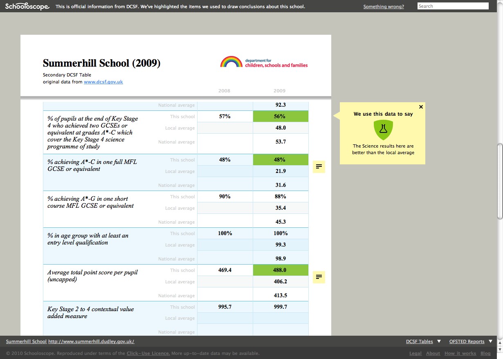This screenshot has width=503, height=359.
Task: Click the Summerhill School footer link
Action: coord(26,341)
